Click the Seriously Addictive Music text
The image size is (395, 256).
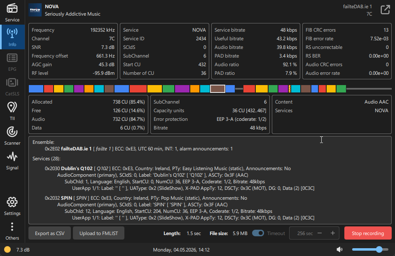click(72, 14)
